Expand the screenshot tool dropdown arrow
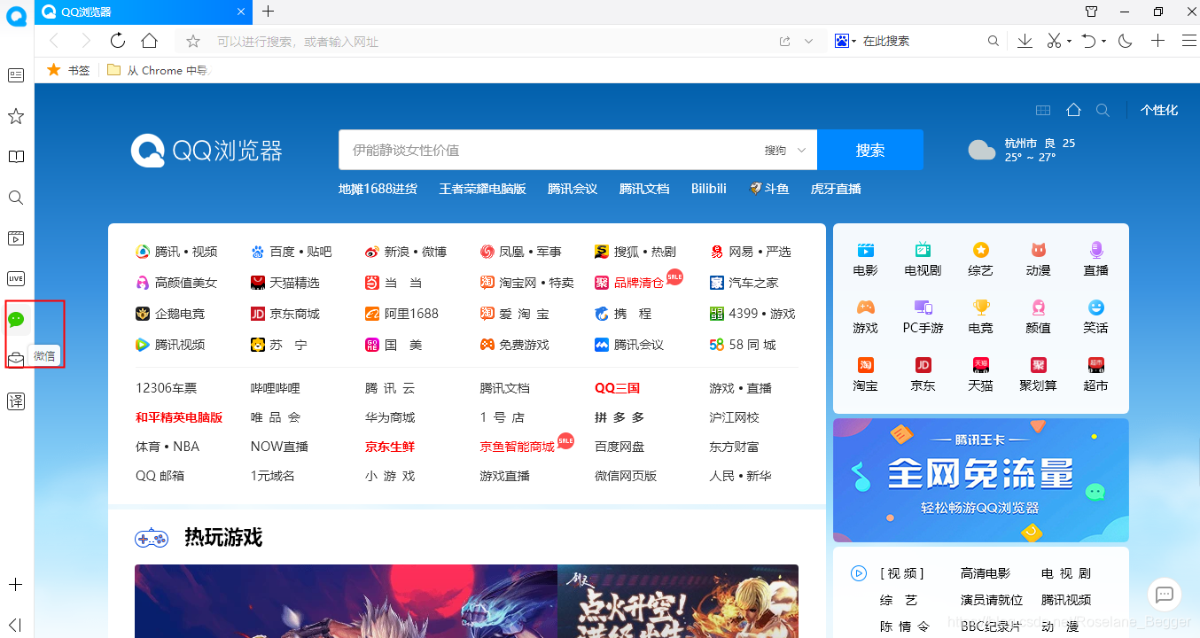Image resolution: width=1200 pixels, height=638 pixels. tap(1070, 42)
